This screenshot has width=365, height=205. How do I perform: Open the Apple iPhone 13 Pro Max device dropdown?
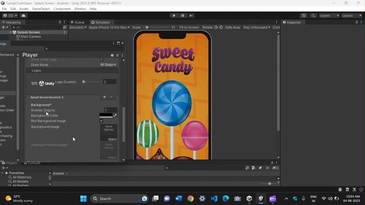(109, 27)
